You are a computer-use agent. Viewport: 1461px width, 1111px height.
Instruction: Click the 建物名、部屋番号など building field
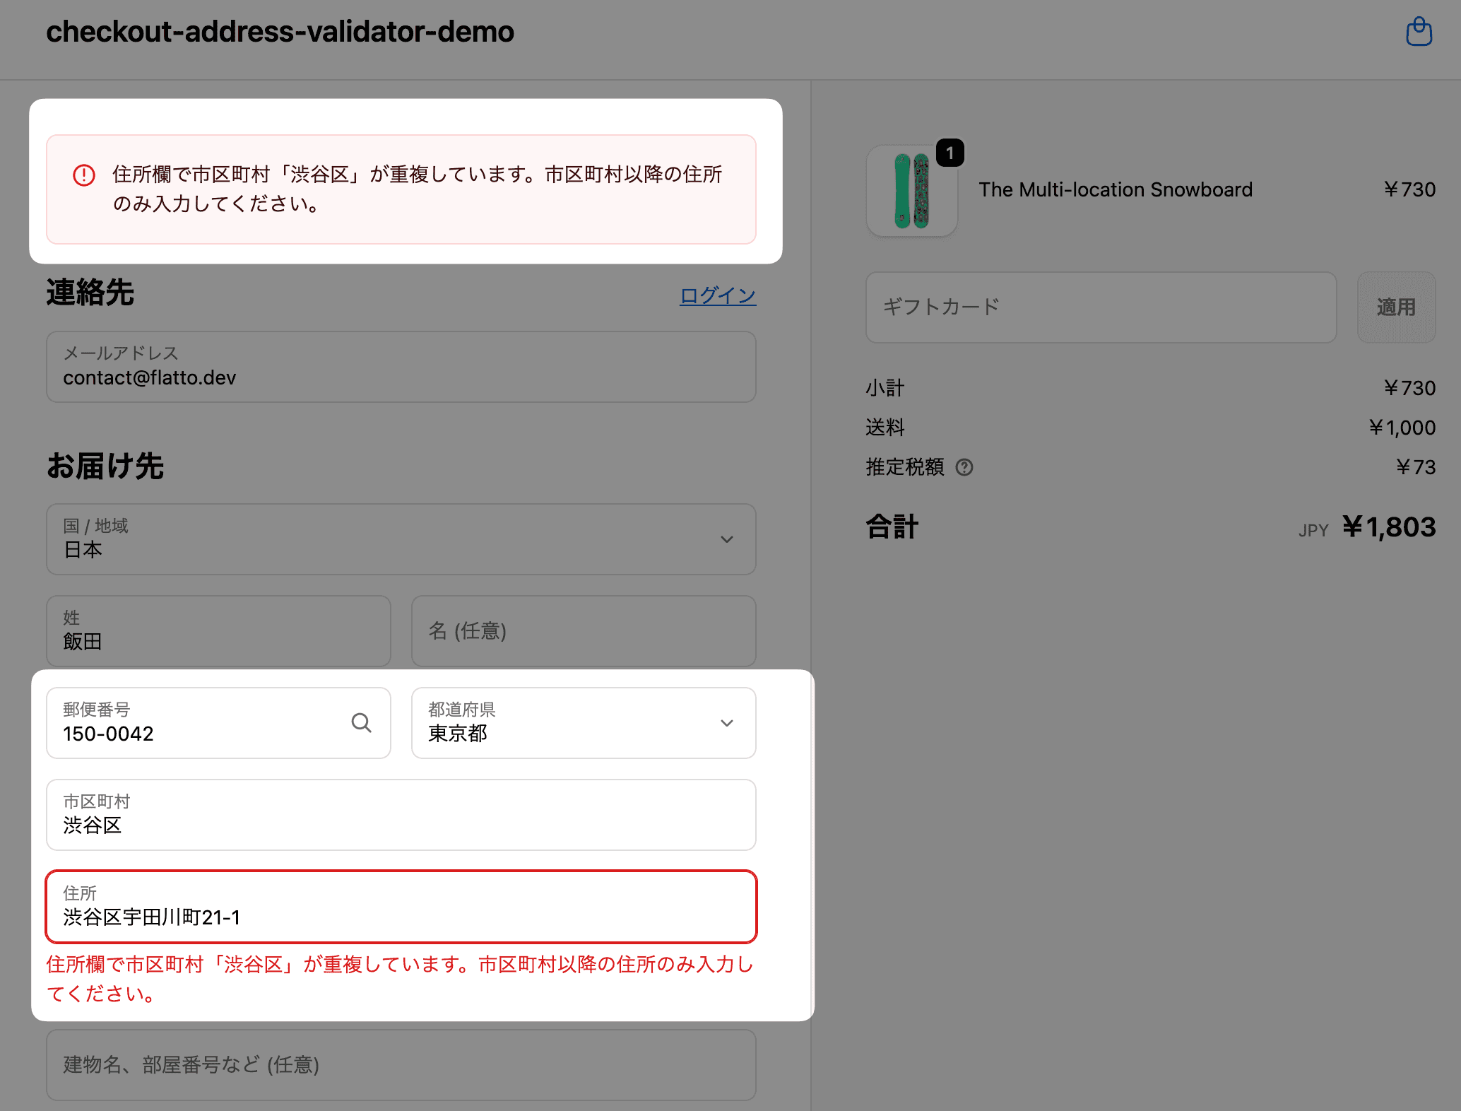click(x=401, y=1065)
